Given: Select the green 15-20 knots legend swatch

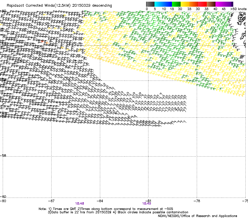Looking at the screenshot, I should pyautogui.click(x=176, y=4).
